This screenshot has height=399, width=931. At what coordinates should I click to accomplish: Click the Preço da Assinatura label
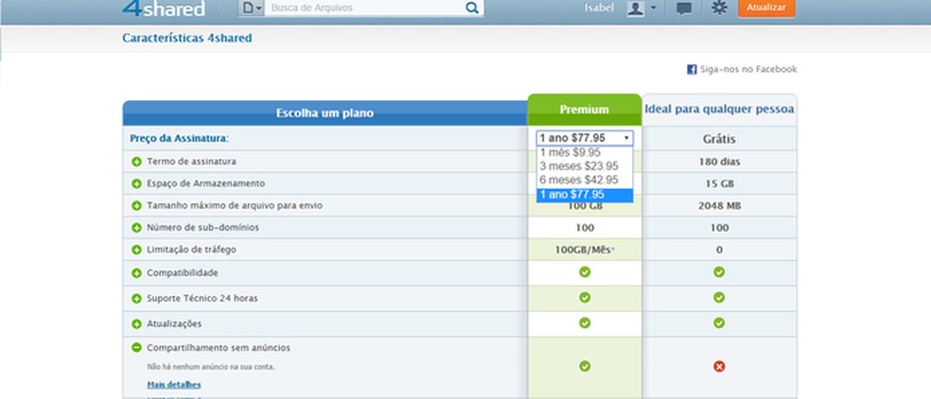coord(180,138)
